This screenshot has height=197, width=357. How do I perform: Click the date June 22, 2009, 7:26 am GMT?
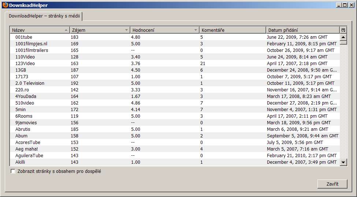coord(297,37)
